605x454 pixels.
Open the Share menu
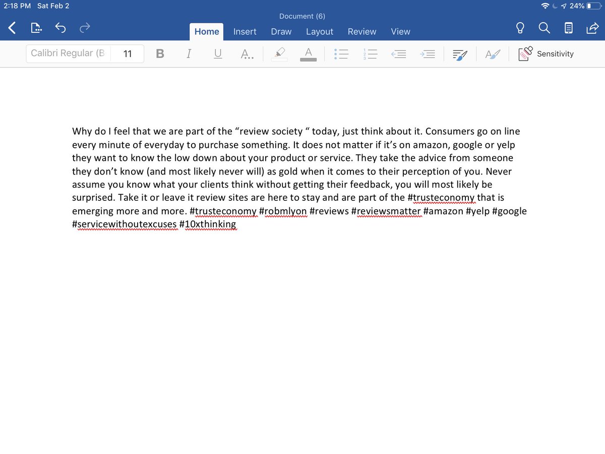592,29
